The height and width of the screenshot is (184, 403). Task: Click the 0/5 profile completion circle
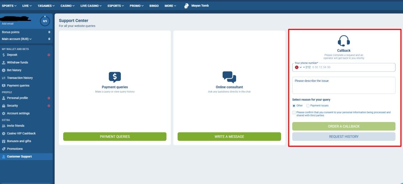click(45, 21)
